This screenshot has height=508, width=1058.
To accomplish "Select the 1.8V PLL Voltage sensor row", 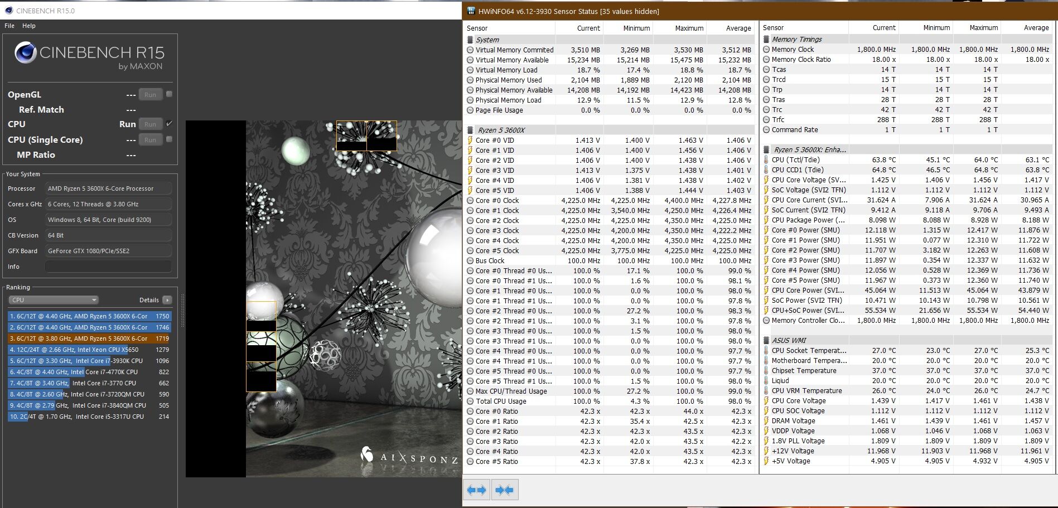I will [x=907, y=441].
